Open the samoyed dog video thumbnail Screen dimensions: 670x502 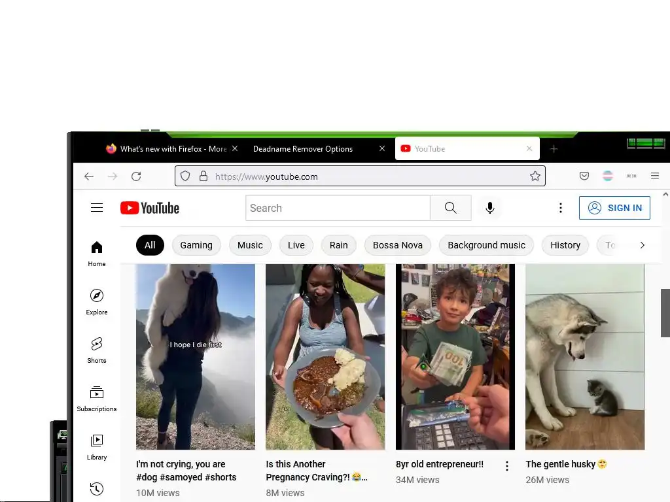click(195, 356)
